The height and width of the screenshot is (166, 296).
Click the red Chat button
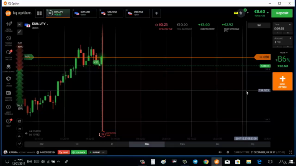click(x=64, y=152)
